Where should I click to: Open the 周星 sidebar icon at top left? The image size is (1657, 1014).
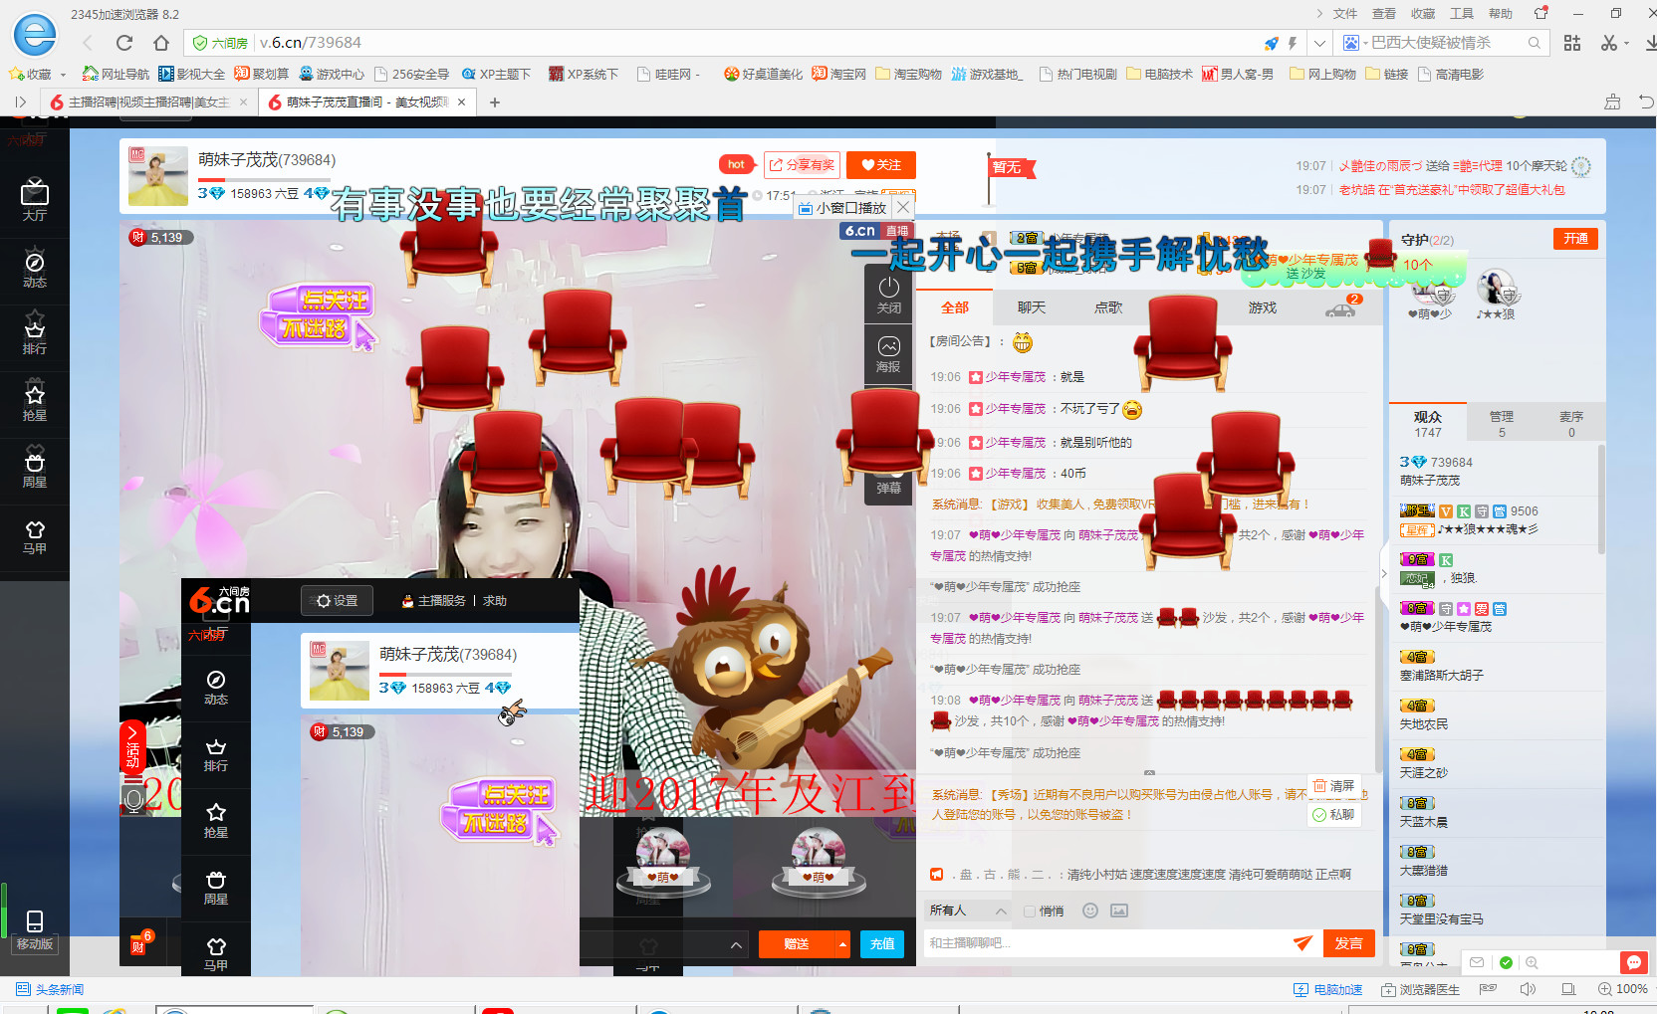(35, 470)
